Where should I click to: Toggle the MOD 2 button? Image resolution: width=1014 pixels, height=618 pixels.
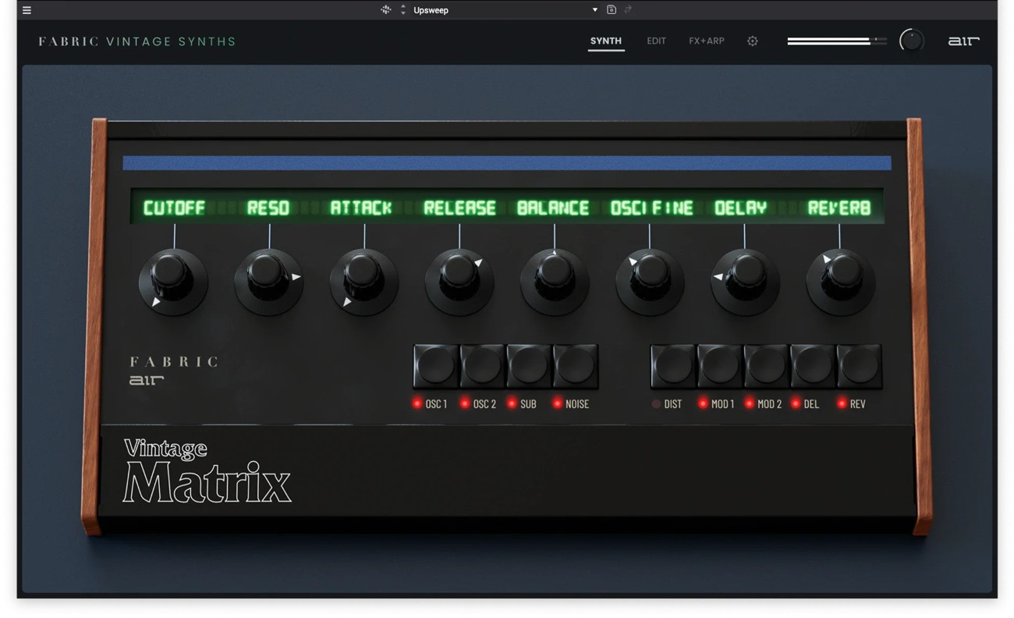(767, 366)
